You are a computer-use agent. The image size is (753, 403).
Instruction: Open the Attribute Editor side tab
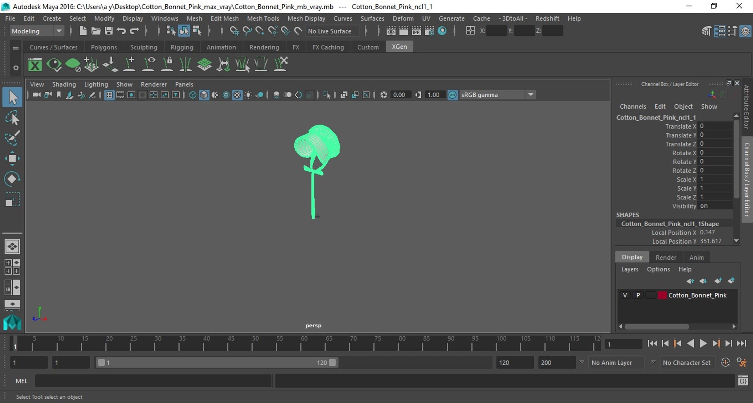coord(746,107)
